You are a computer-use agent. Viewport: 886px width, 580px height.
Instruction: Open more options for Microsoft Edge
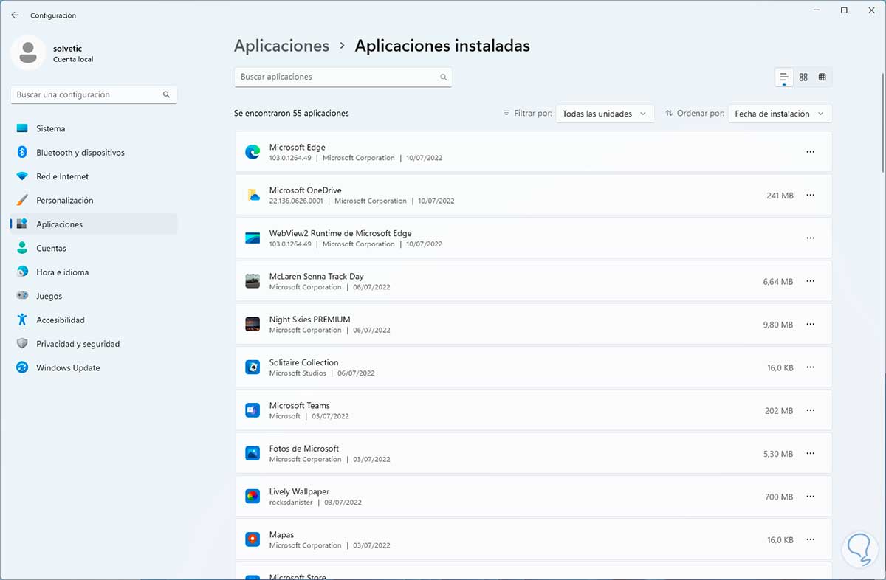(810, 152)
